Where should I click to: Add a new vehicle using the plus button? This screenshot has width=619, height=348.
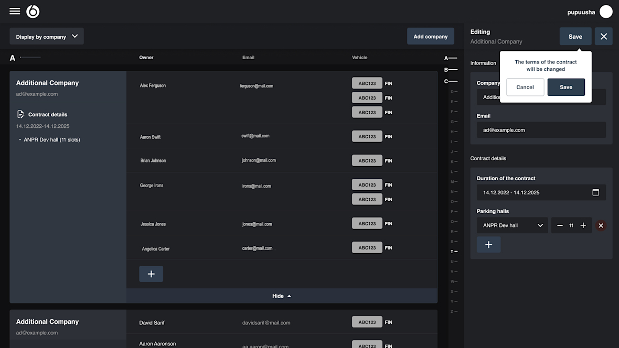[151, 274]
